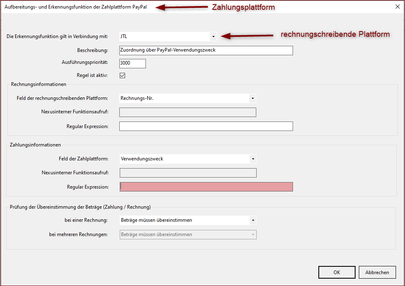The height and width of the screenshot is (286, 405).
Task: Click into the Beschreibung text field
Action: pos(206,50)
